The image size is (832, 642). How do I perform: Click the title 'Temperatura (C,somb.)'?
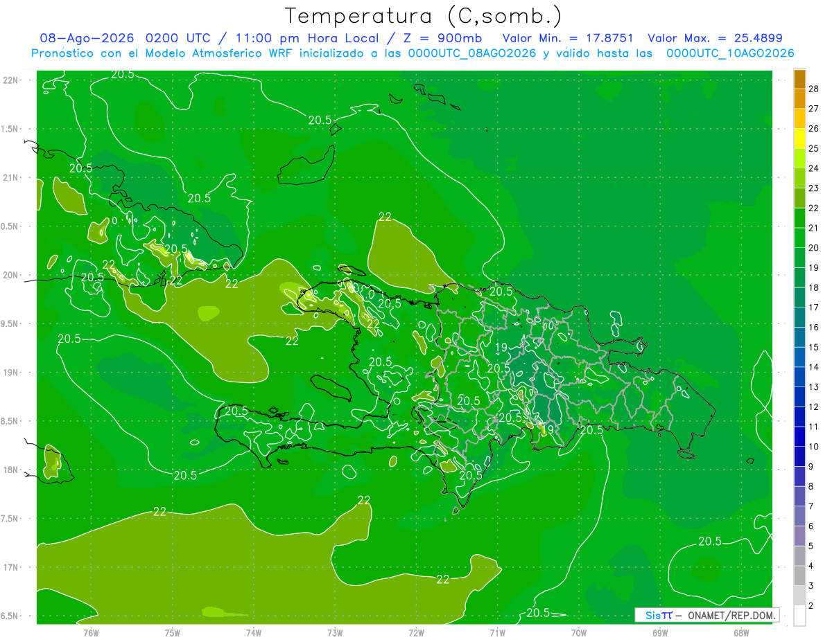coord(423,15)
